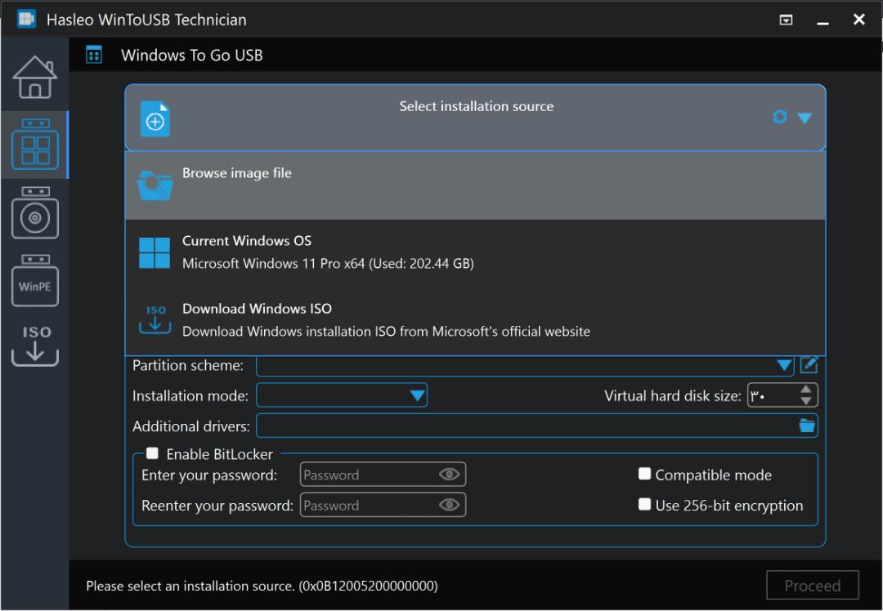Image resolution: width=883 pixels, height=611 pixels.
Task: Click the refresh installation source icon
Action: point(780,117)
